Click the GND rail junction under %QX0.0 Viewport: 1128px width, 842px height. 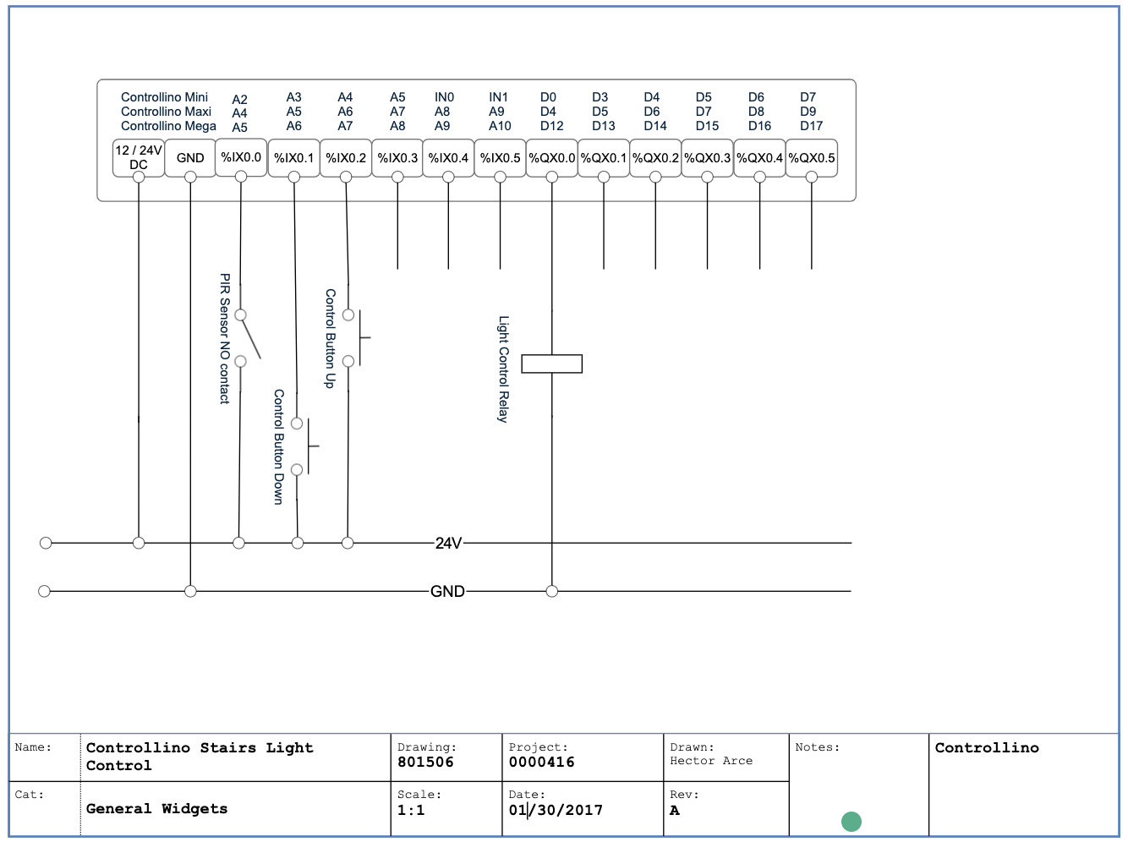[x=552, y=590]
